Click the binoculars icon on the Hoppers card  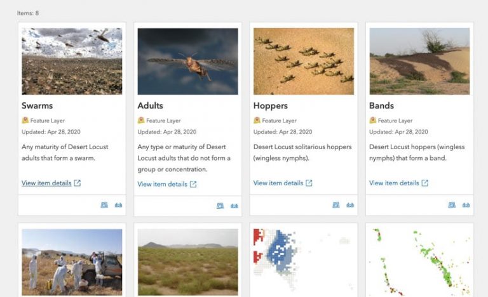point(349,205)
